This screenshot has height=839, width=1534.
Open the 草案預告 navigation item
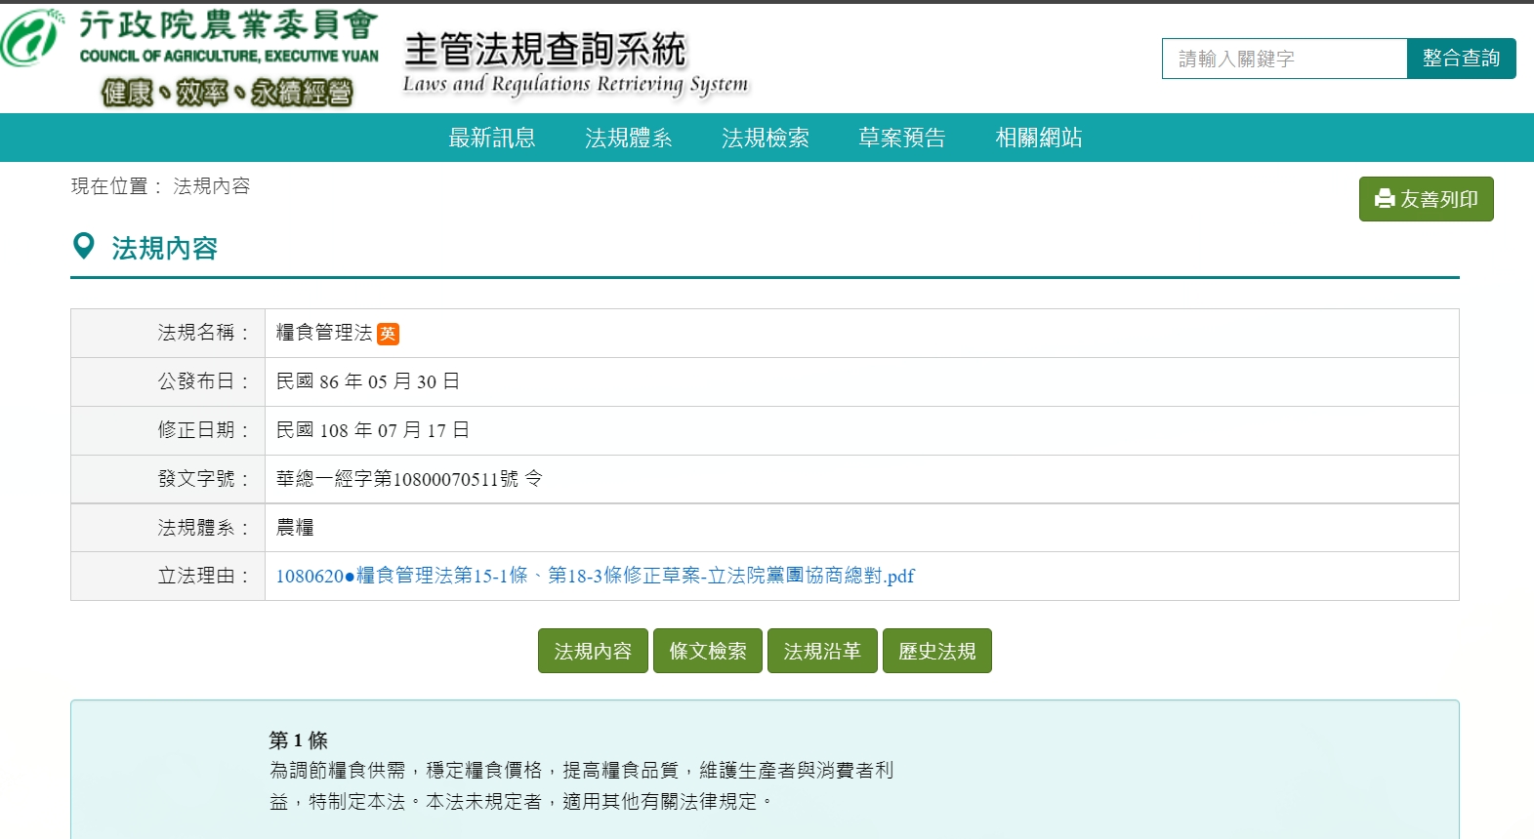pos(901,138)
